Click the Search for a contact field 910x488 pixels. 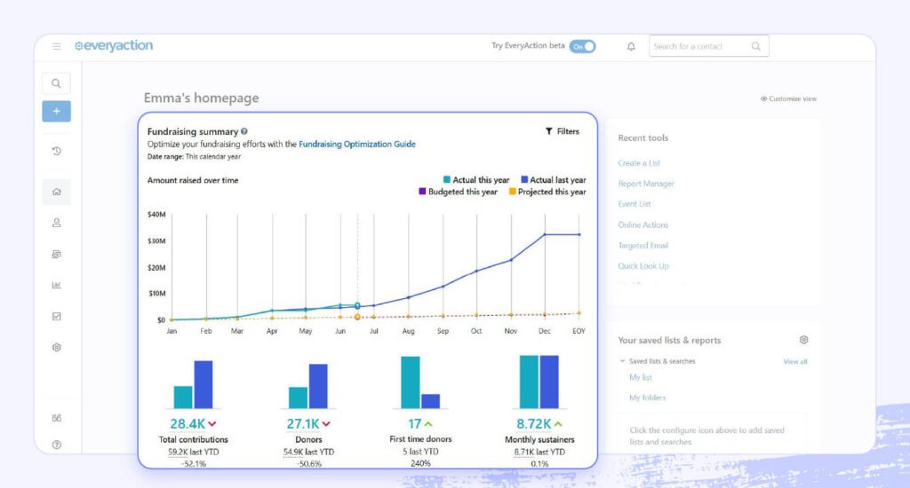[x=698, y=46]
